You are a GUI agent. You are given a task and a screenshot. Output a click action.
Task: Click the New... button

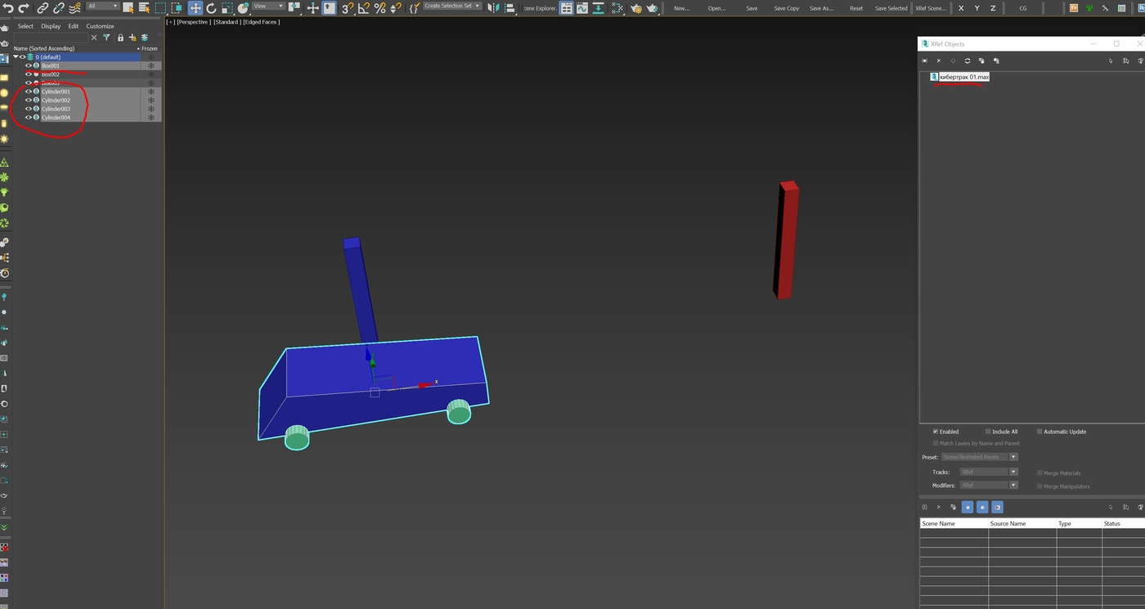(681, 8)
